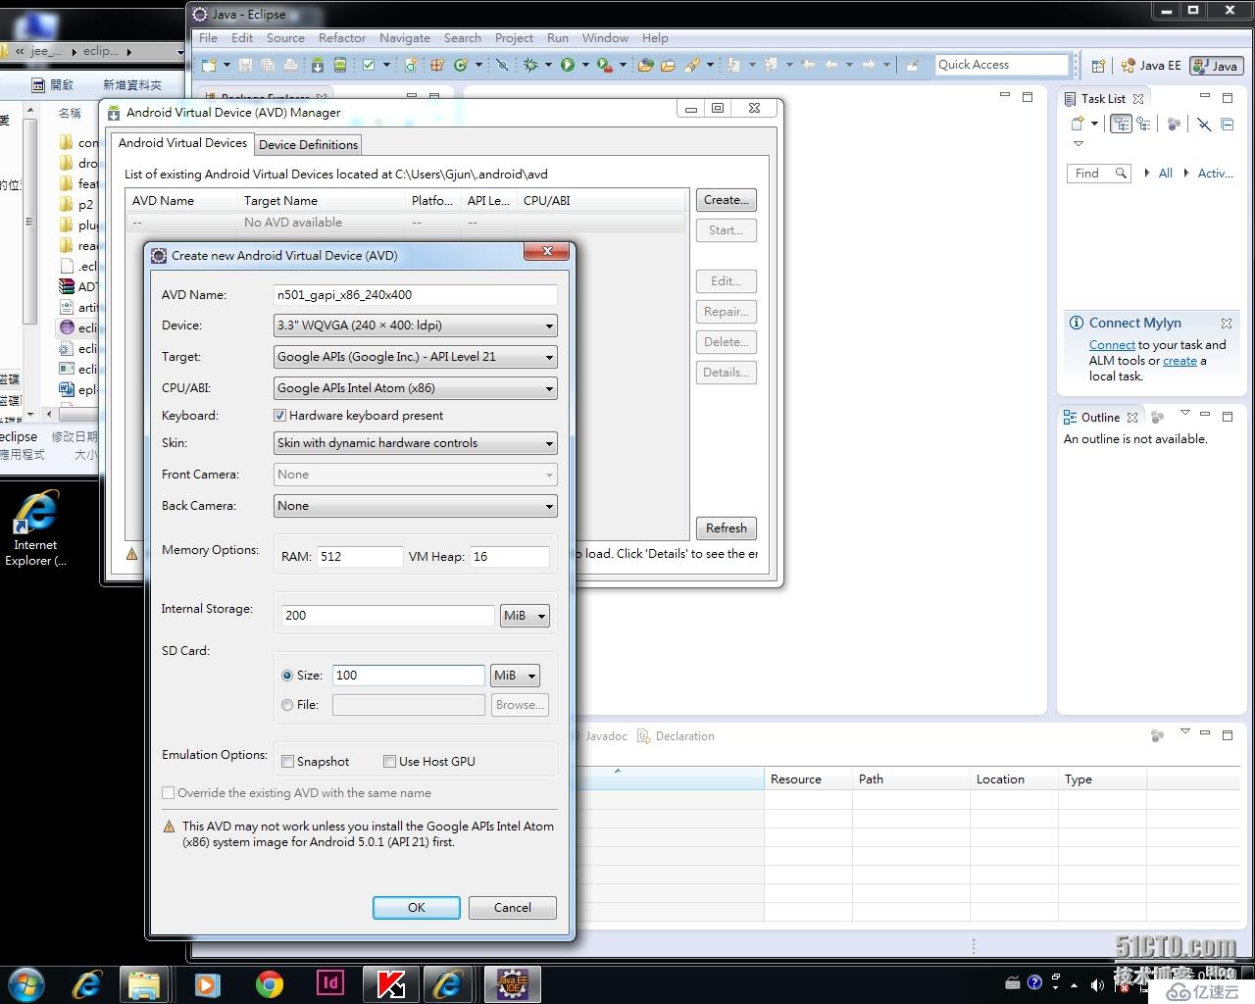This screenshot has height=1004, width=1255.
Task: Click Collapse All icon in Task List
Action: tap(1228, 124)
